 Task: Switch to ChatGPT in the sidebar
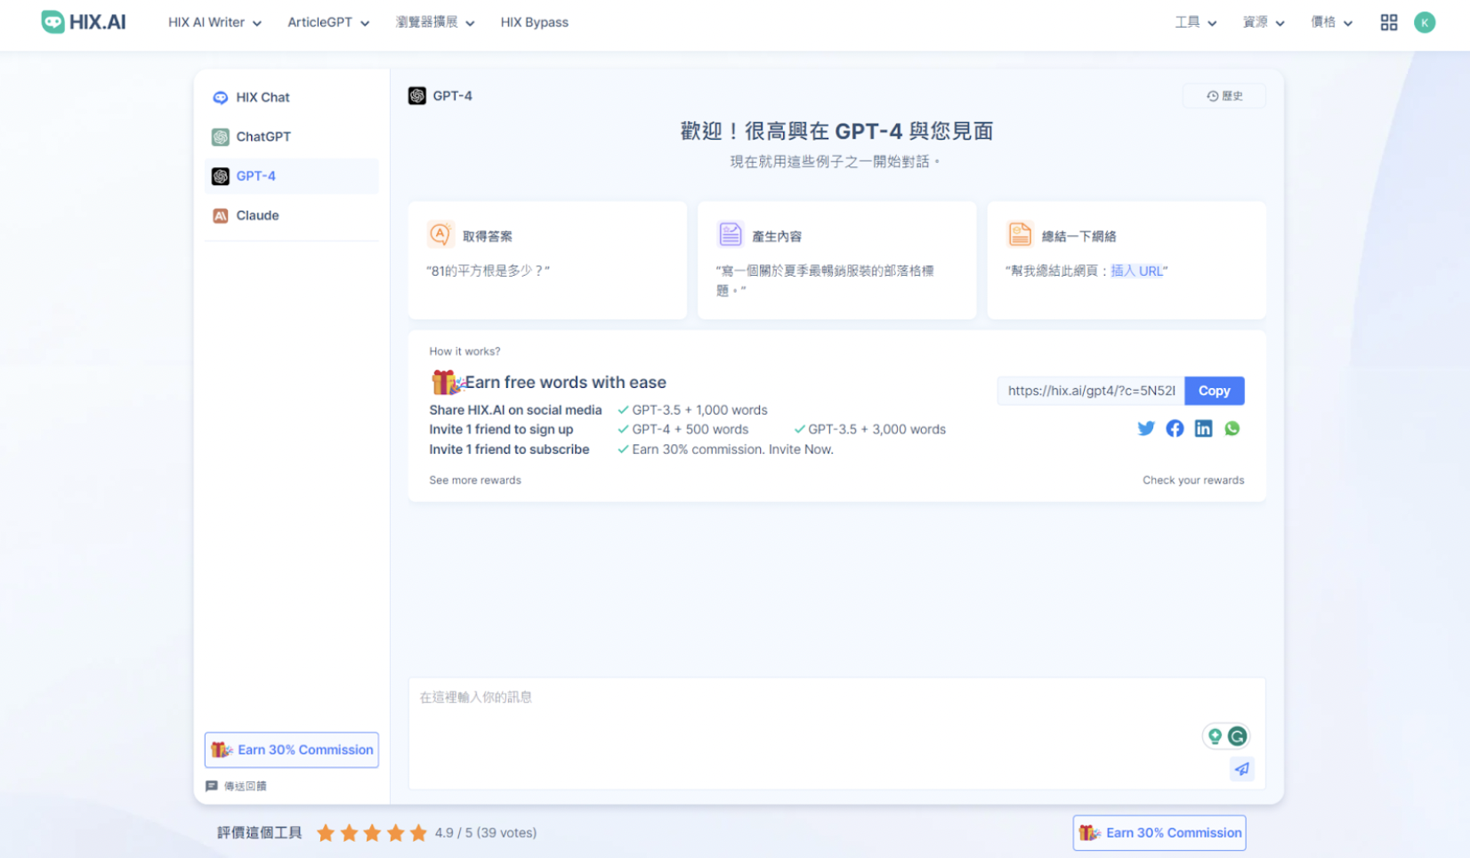(292, 137)
